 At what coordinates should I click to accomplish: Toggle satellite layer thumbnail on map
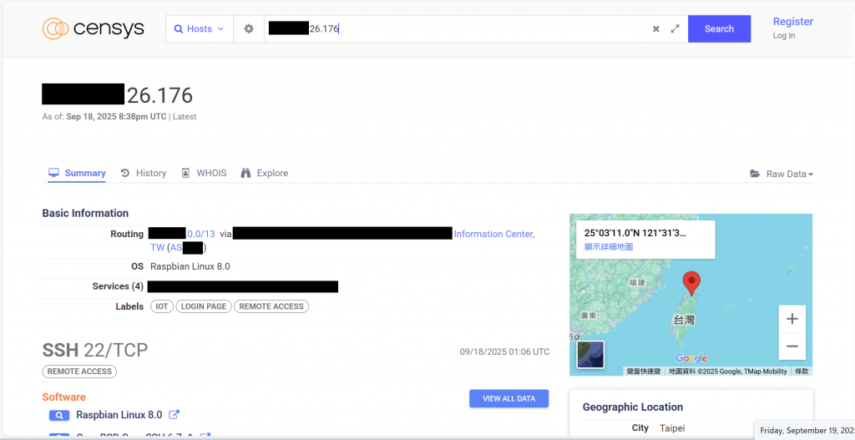590,354
